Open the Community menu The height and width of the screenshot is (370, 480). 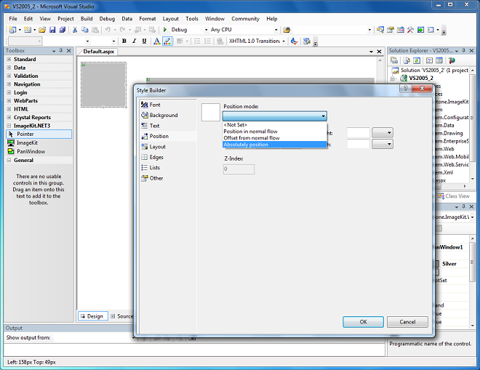click(x=246, y=19)
